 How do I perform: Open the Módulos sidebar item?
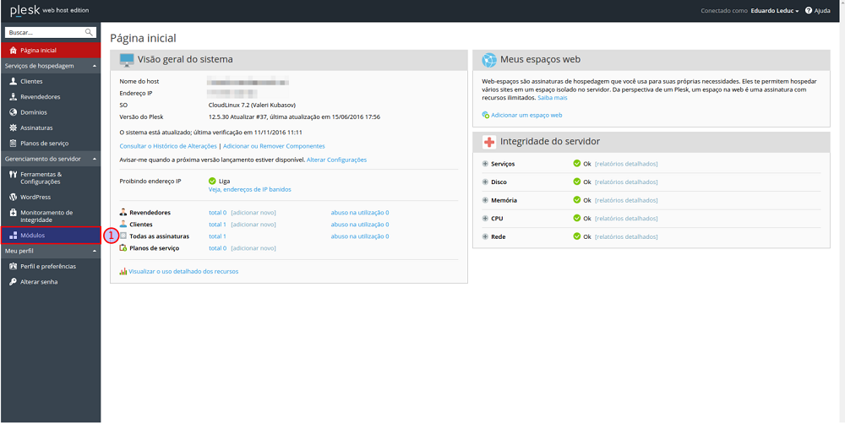pos(32,235)
